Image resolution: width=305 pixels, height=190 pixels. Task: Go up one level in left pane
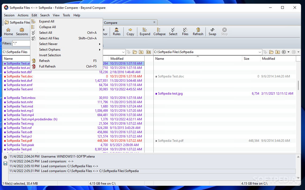(141, 52)
